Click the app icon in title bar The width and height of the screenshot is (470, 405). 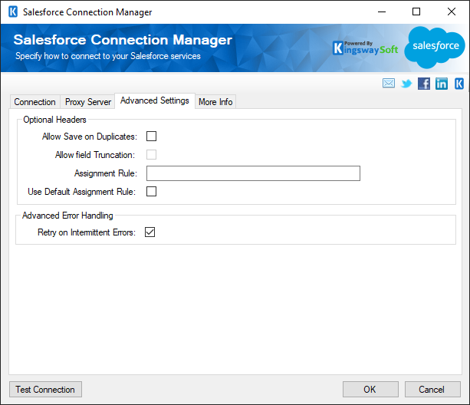tap(13, 12)
